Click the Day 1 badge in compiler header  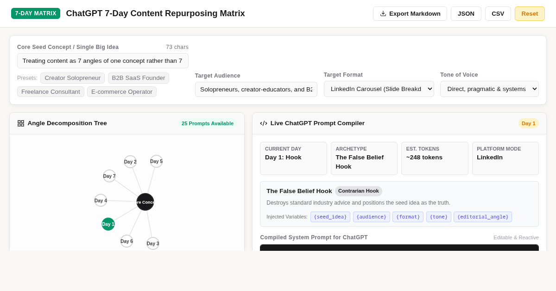click(x=529, y=123)
